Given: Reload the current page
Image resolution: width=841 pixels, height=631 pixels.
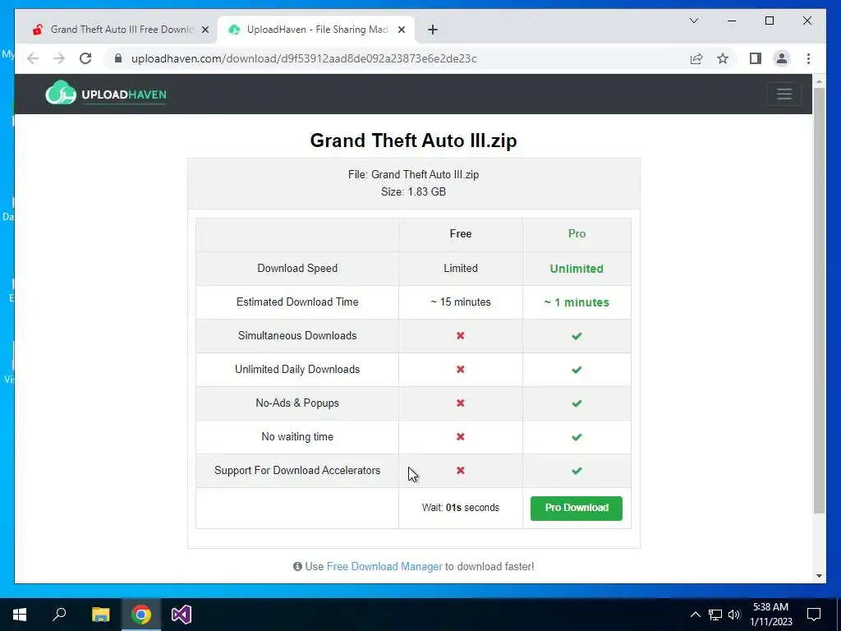Looking at the screenshot, I should [85, 58].
